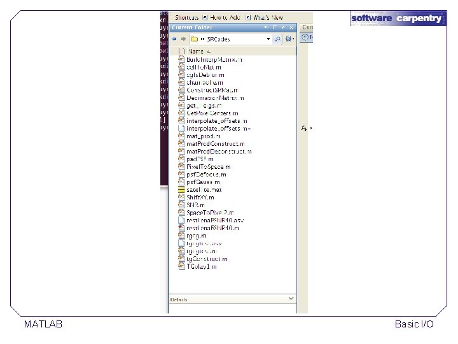458x344 pixels.
Task: Open the How to Add shortcut
Action: (x=221, y=18)
